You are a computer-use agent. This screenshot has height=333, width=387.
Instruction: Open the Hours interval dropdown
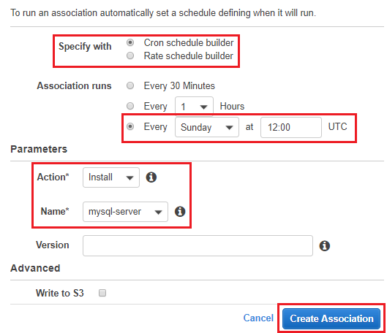click(x=195, y=107)
